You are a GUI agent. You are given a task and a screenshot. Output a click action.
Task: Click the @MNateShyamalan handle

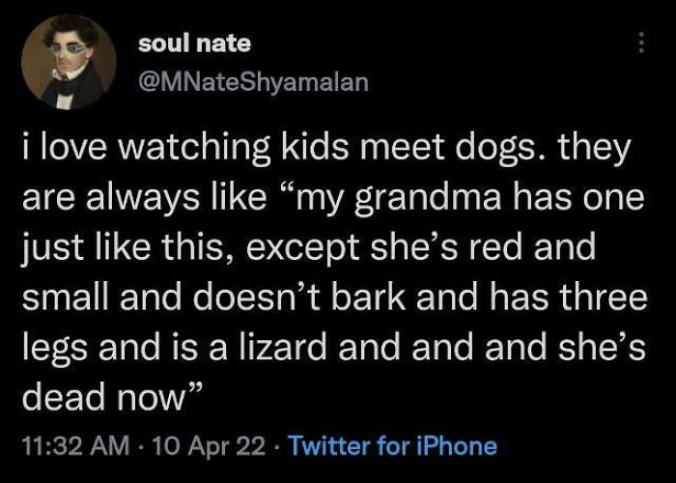(x=254, y=83)
